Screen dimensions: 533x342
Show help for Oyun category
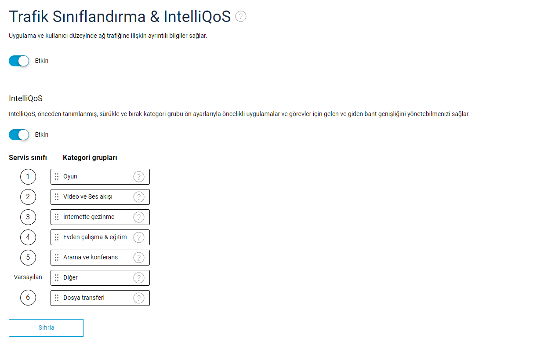coord(138,177)
